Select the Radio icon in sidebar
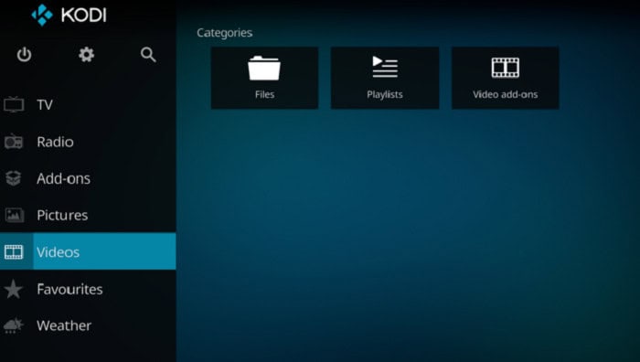640x362 pixels. tap(14, 141)
